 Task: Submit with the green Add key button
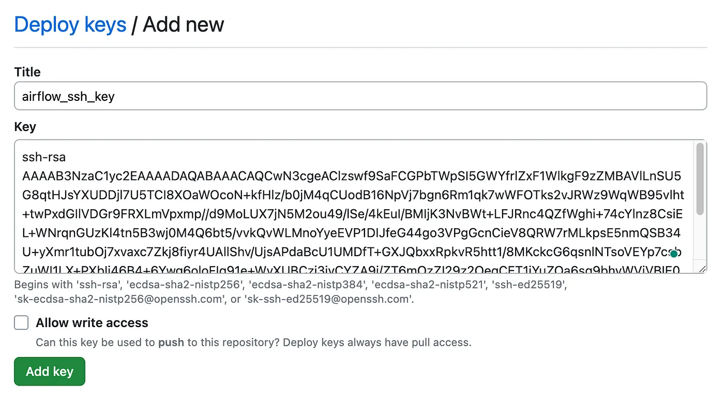pos(50,371)
